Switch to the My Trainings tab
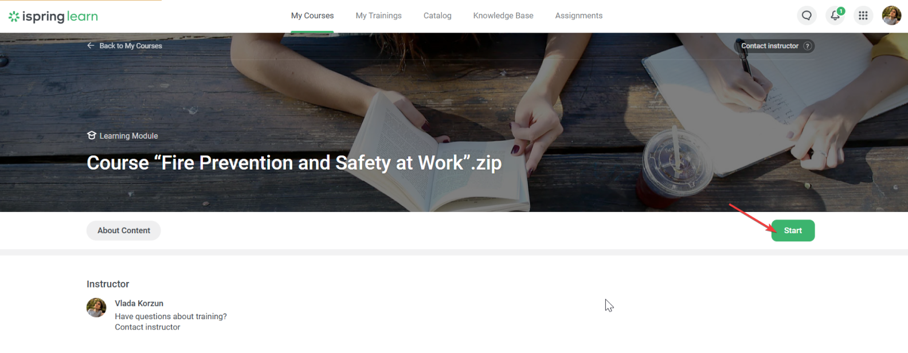 click(378, 15)
